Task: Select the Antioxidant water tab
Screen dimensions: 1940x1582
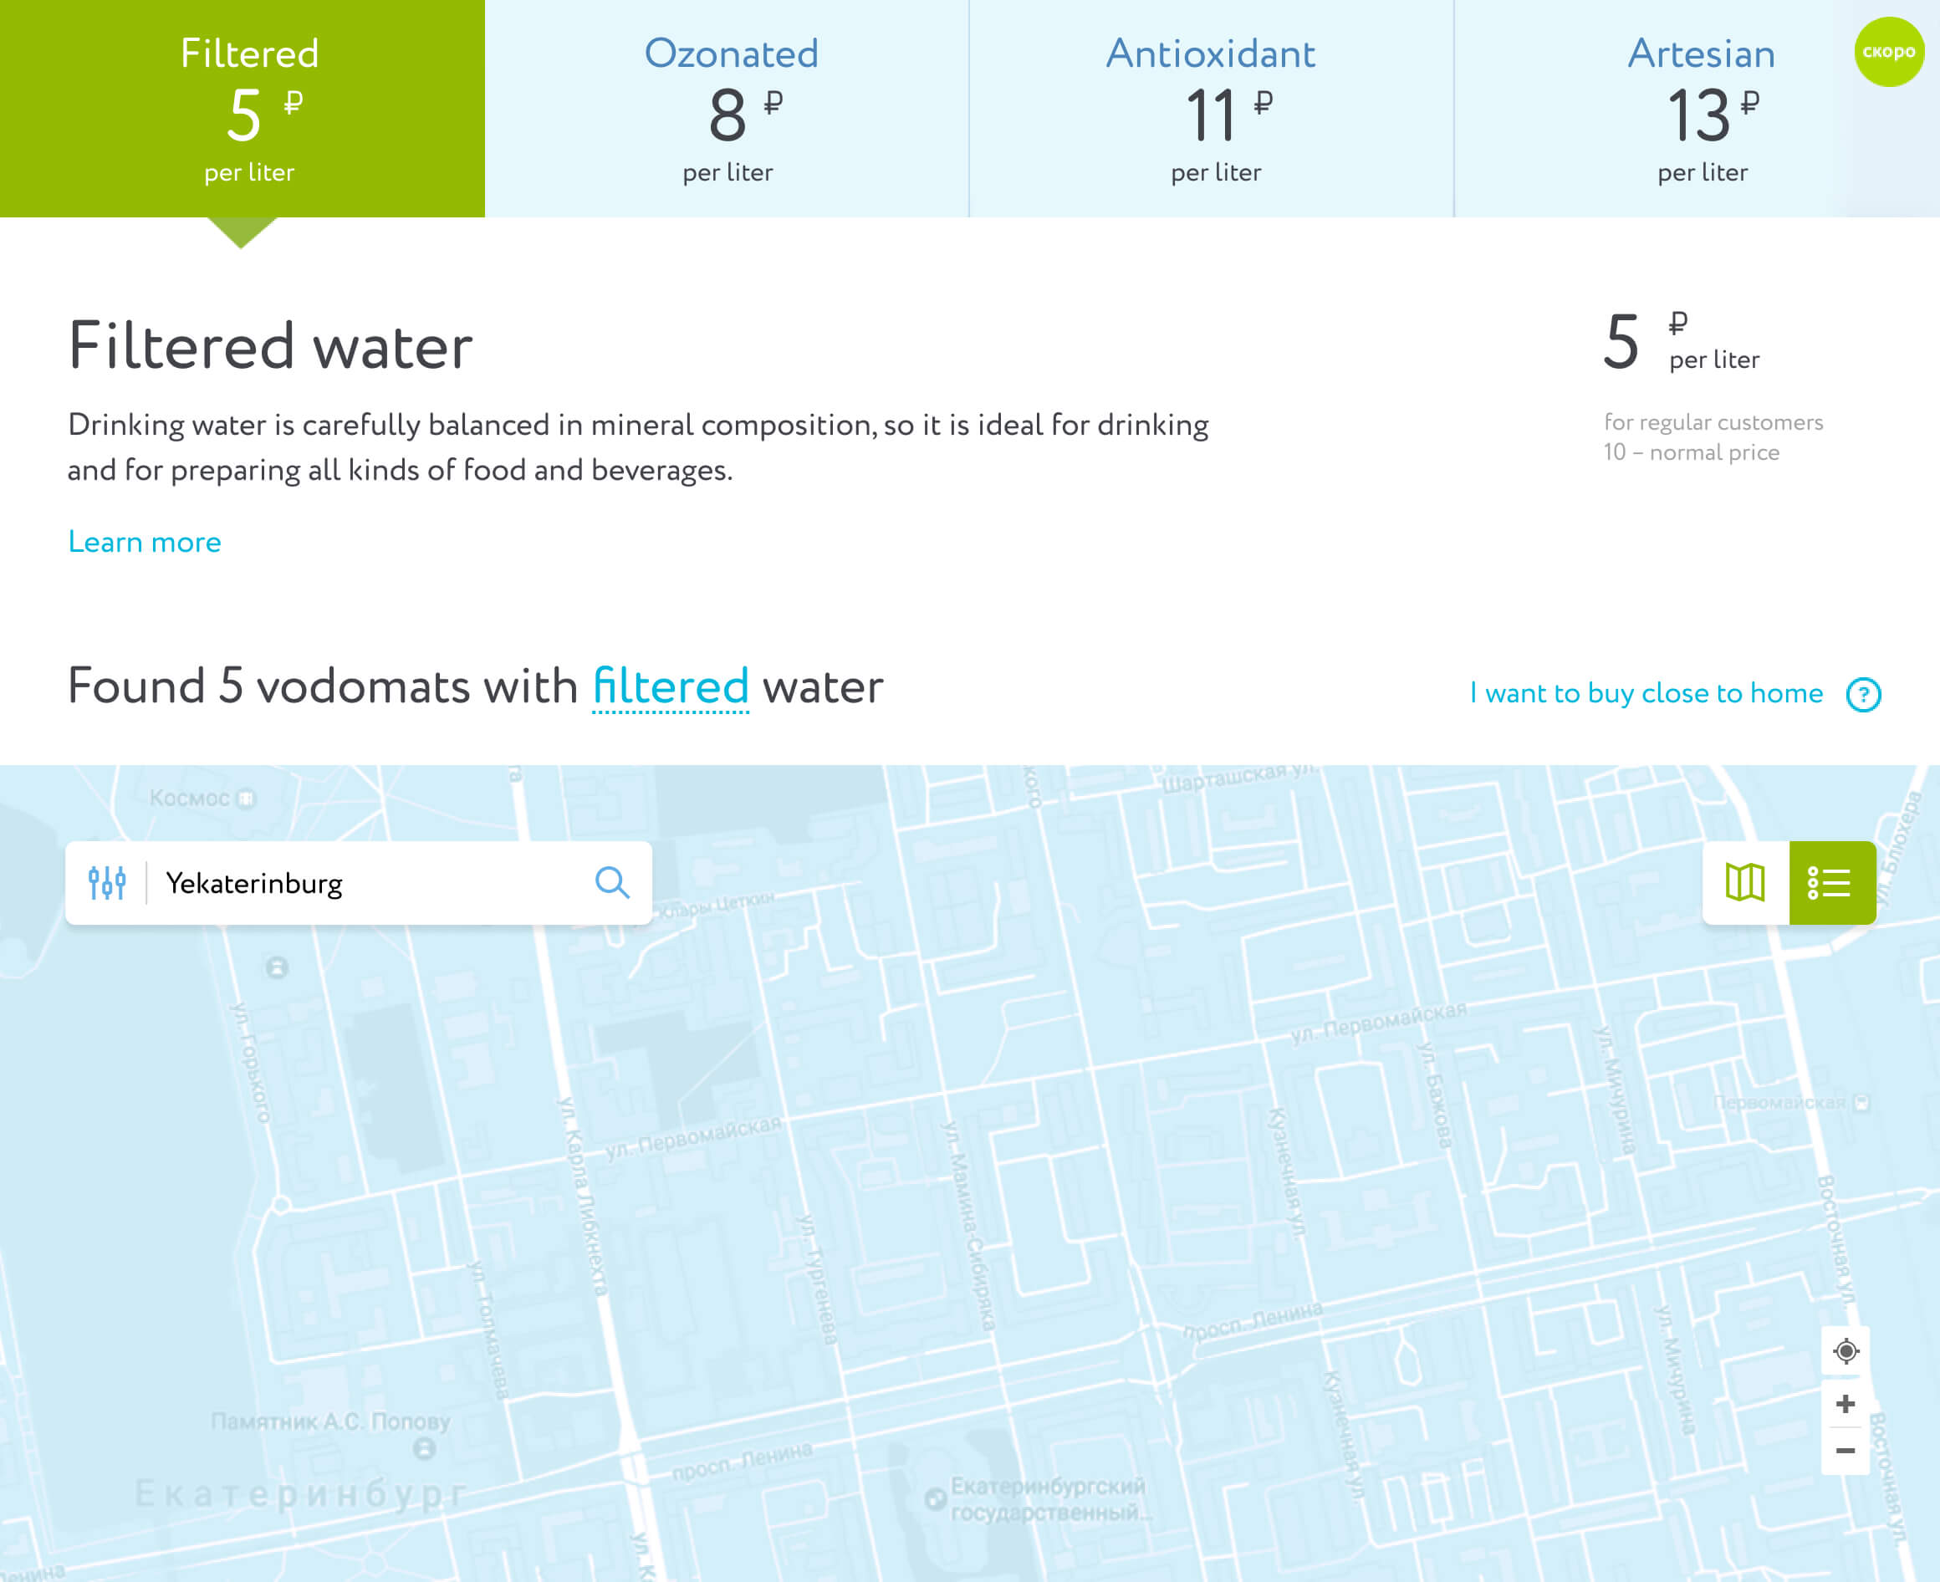Action: pos(1212,109)
